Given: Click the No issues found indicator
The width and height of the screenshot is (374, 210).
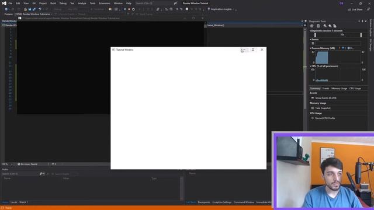Looking at the screenshot, I should (x=27, y=164).
